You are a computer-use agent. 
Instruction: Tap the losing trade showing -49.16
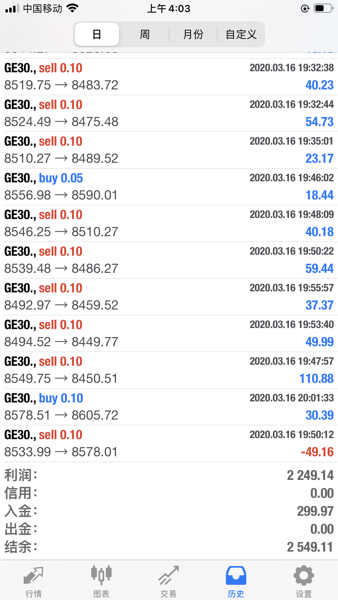pyautogui.click(x=169, y=443)
